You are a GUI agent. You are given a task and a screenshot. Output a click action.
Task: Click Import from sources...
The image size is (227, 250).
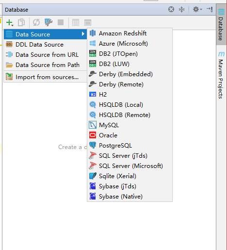click(x=46, y=77)
